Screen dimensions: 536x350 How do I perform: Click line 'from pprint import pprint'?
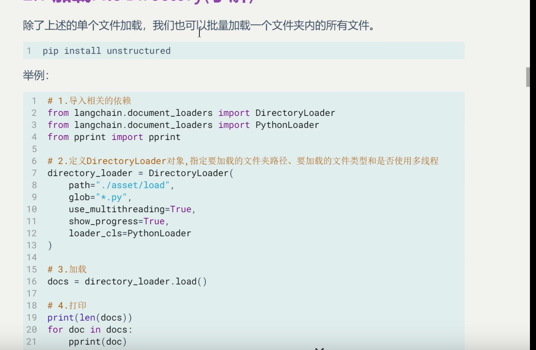[114, 137]
